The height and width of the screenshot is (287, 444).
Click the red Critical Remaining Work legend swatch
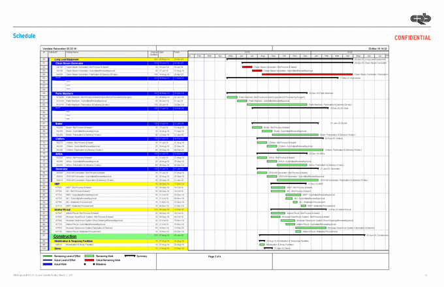tap(89, 260)
